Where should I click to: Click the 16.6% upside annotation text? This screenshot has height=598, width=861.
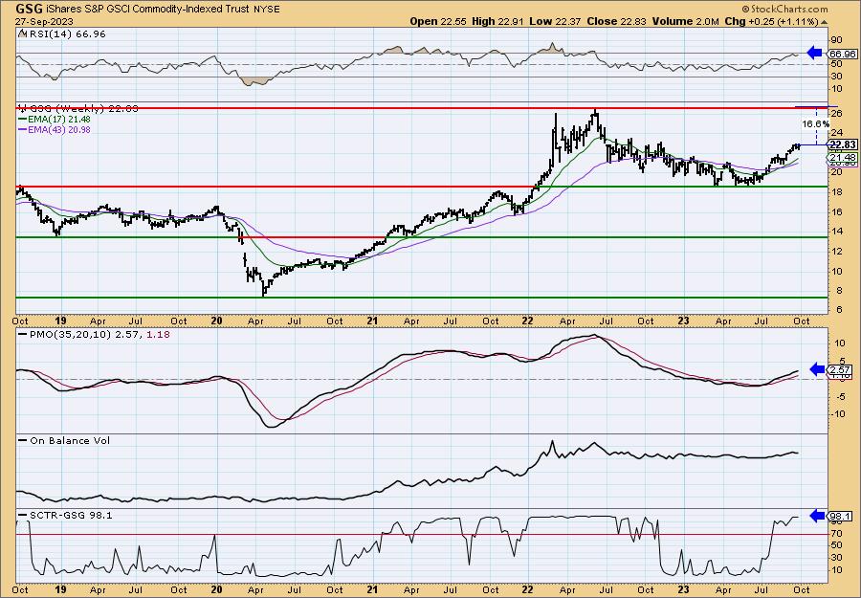click(x=814, y=124)
